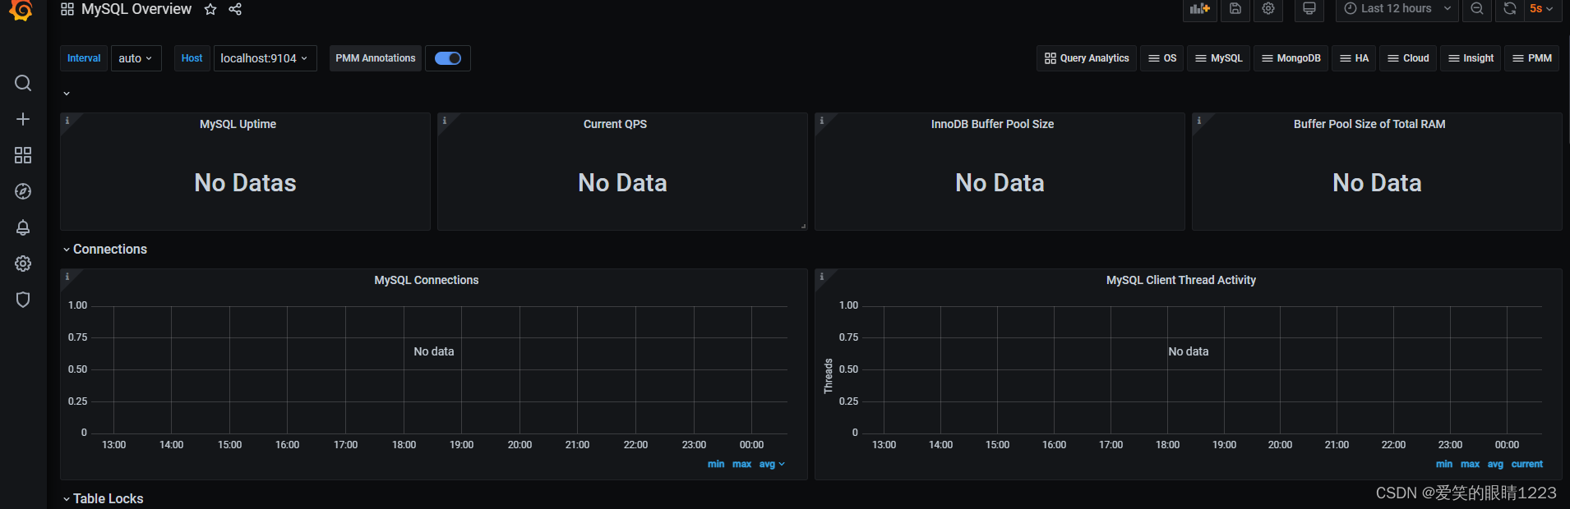Open the Cloud dashboards menu
Screen dimensions: 1570x509
[1408, 58]
